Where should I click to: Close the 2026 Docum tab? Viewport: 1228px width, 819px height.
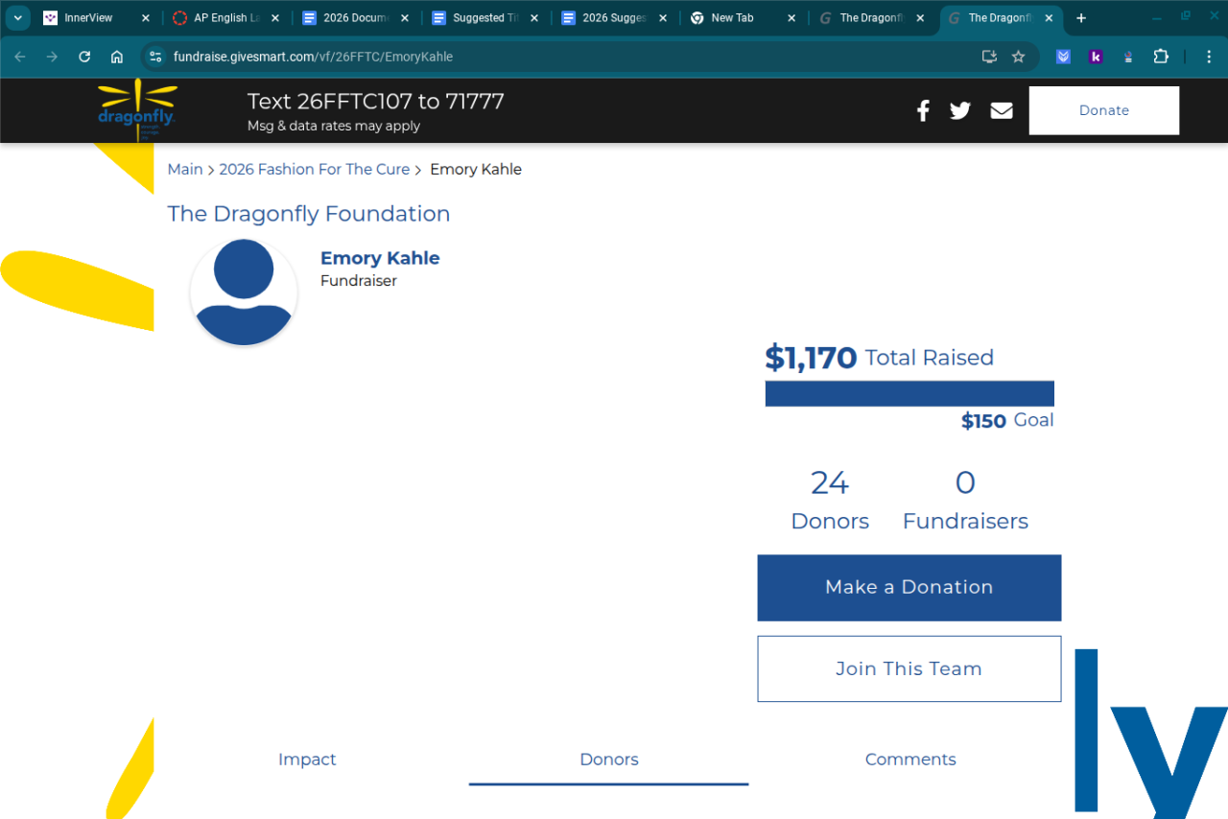(x=405, y=18)
